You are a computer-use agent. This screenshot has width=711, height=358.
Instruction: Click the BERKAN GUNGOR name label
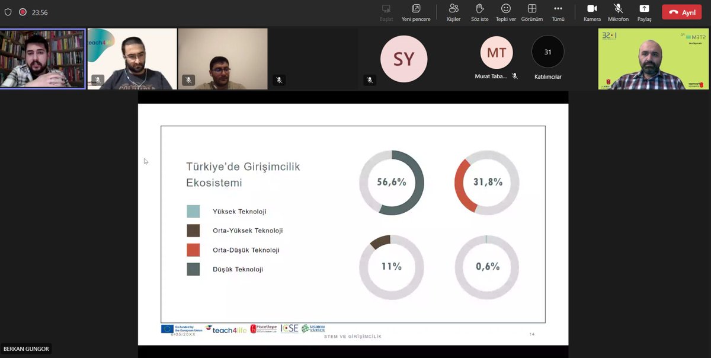[27, 349]
